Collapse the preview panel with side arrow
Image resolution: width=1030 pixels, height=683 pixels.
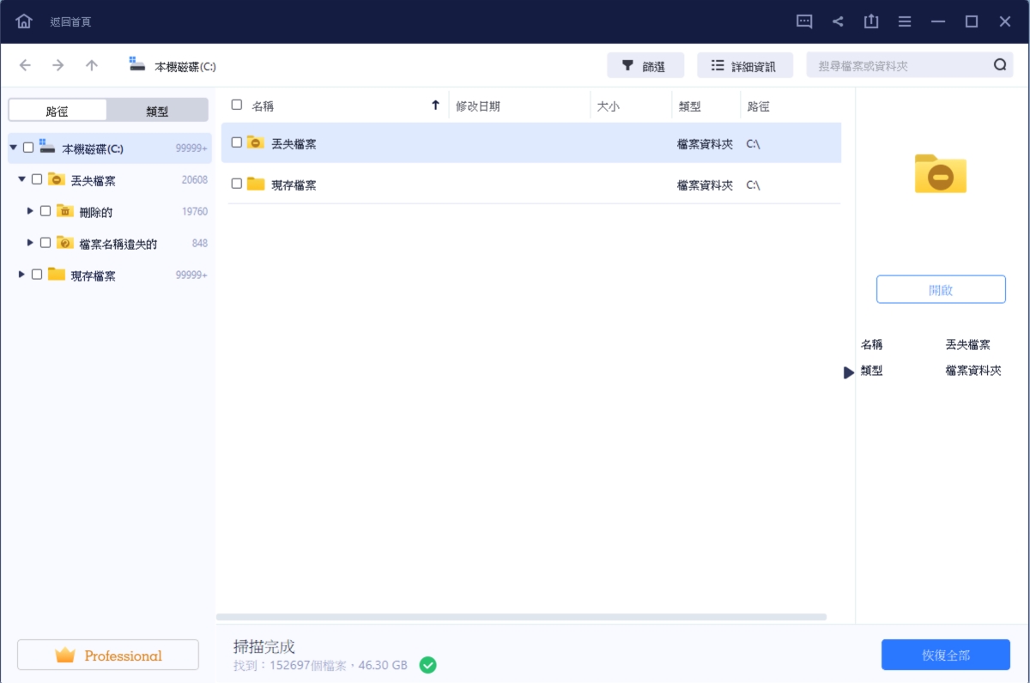coord(848,372)
